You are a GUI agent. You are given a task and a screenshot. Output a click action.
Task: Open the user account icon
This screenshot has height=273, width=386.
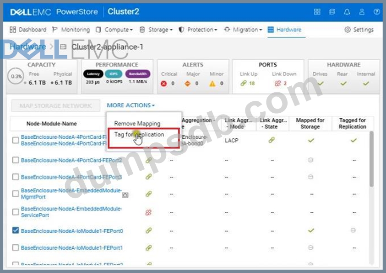point(362,12)
